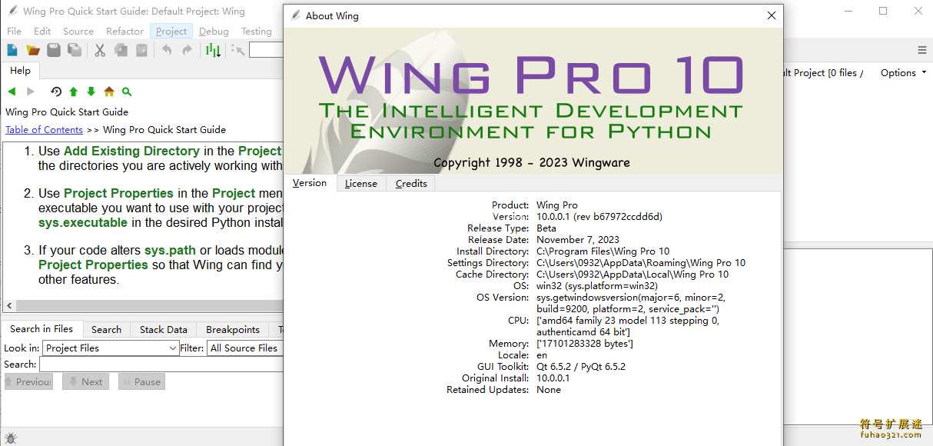This screenshot has width=933, height=446.
Task: Select the Credits tab in About Wing
Action: (411, 184)
